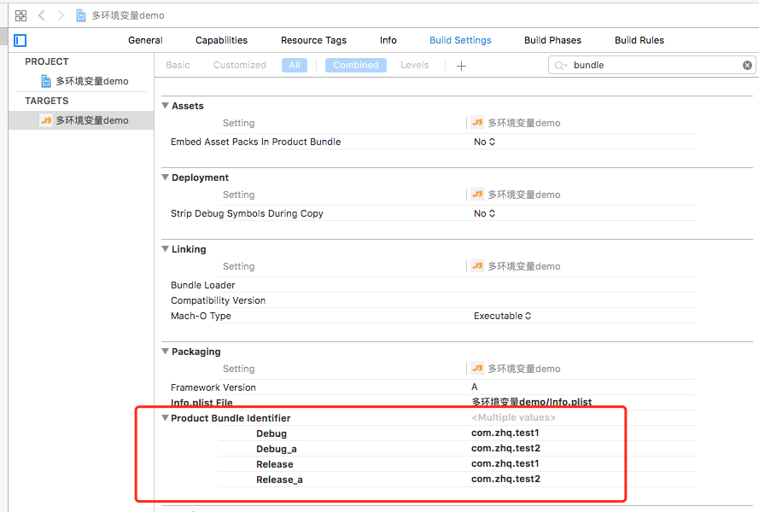
Task: Select the Levels view
Action: pos(414,65)
